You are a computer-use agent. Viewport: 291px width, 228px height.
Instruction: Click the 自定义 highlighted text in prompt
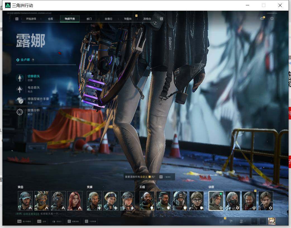tap(144, 177)
